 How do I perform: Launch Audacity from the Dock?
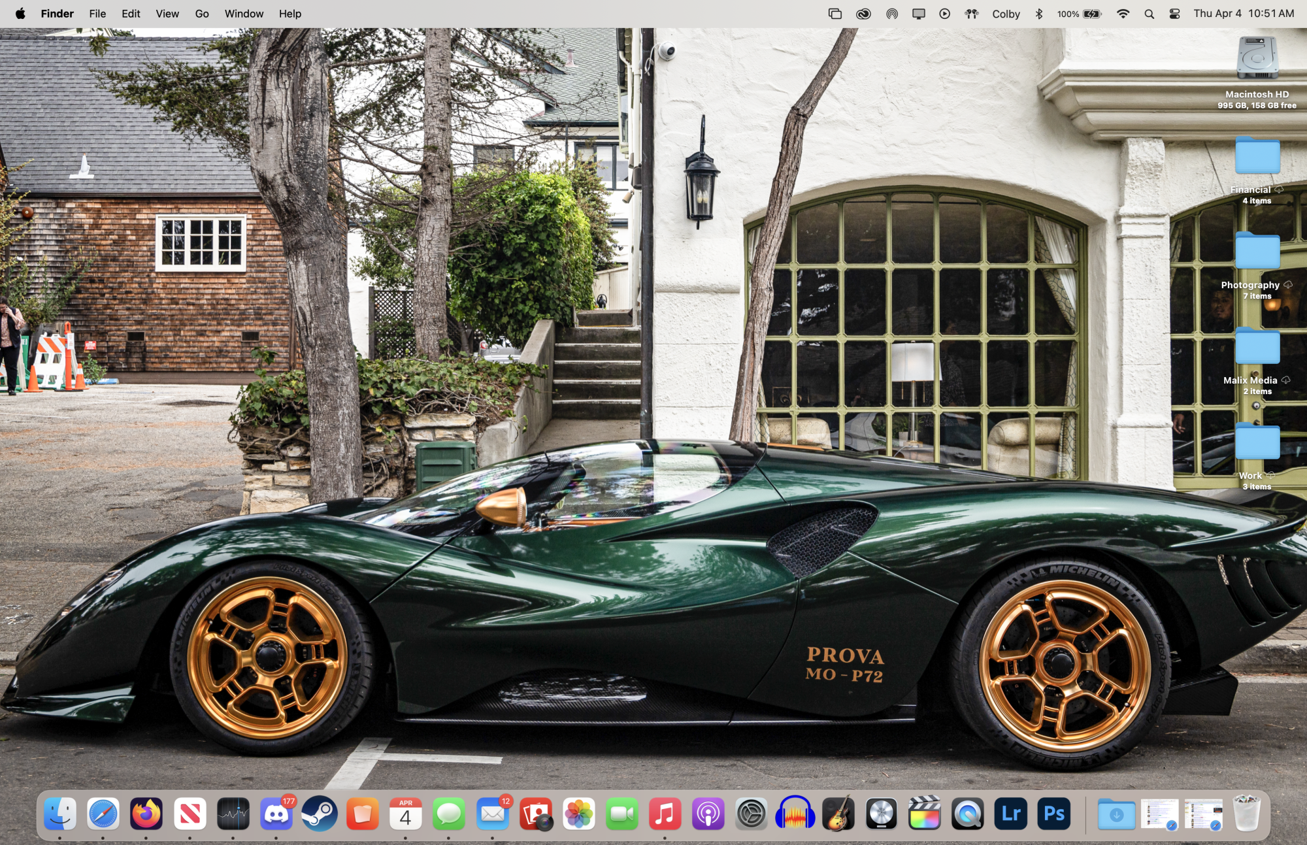[795, 814]
